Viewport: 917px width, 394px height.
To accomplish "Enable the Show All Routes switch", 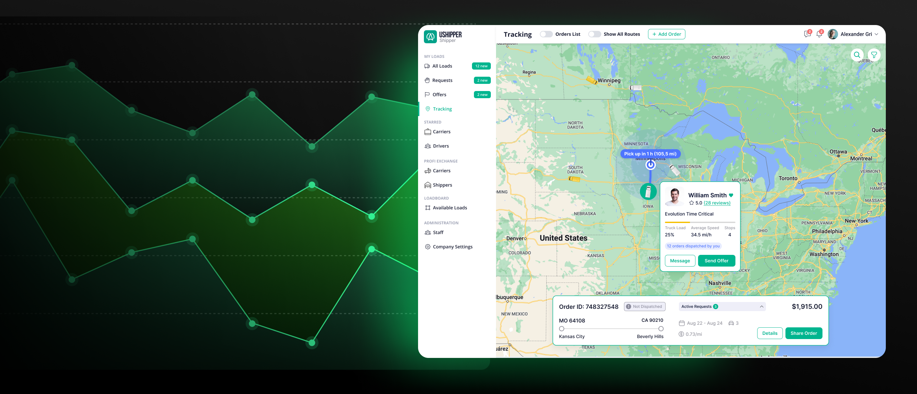I will coord(594,34).
